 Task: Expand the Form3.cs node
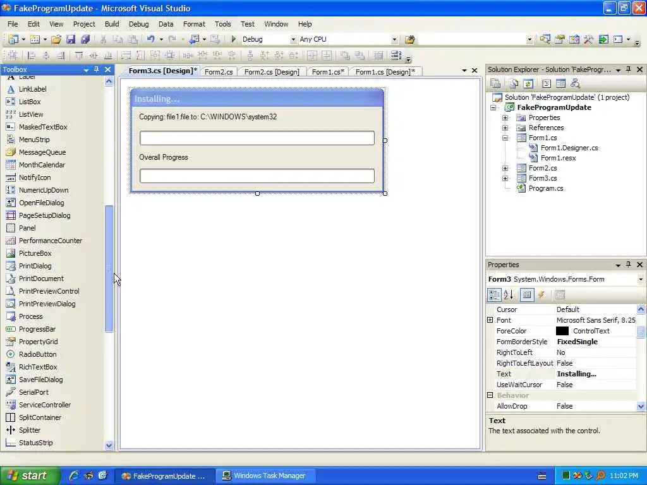[505, 178]
